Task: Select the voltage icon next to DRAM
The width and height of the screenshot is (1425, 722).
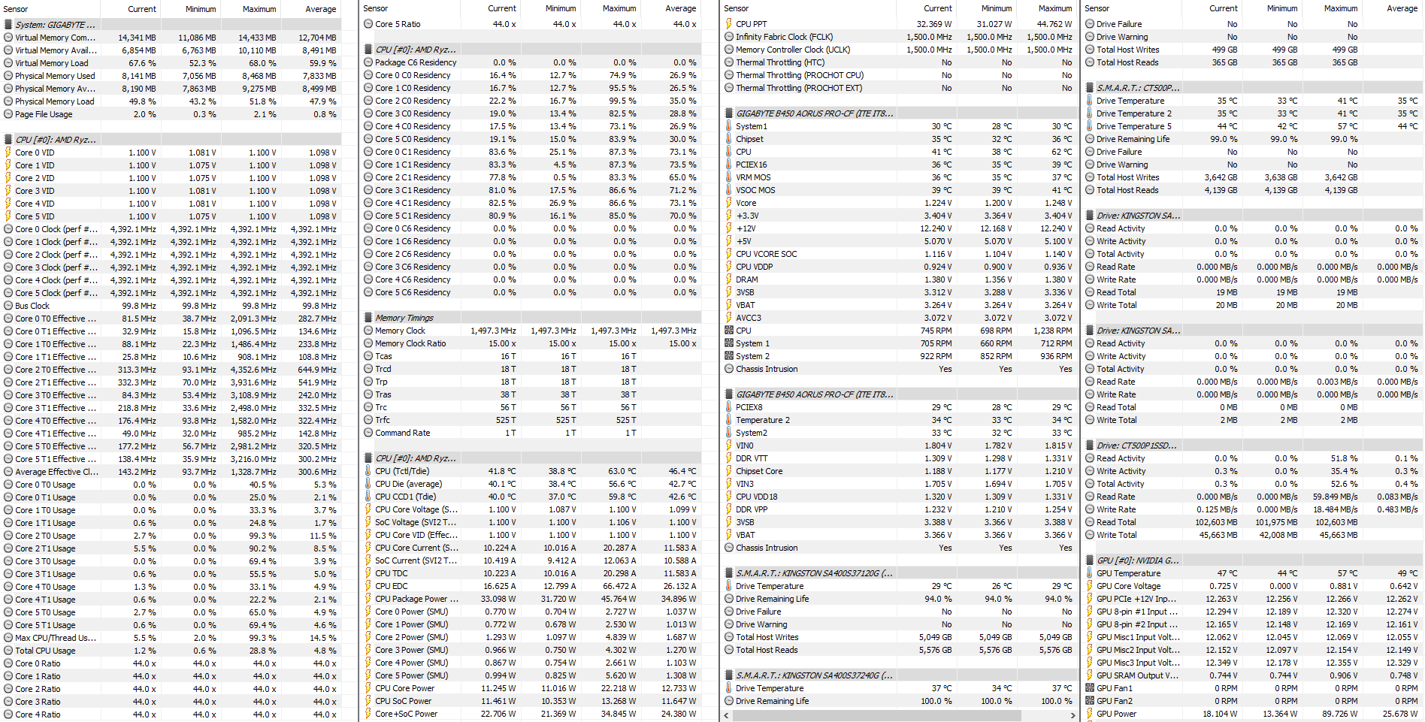Action: pos(729,279)
